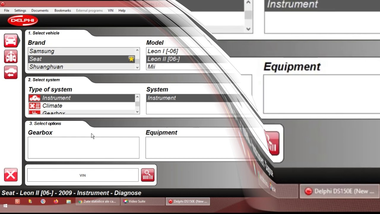Open the Windows Start button
380x214 pixels.
coord(5,206)
